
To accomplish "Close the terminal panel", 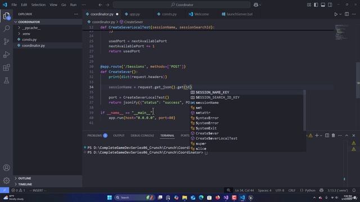I will click(354, 136).
